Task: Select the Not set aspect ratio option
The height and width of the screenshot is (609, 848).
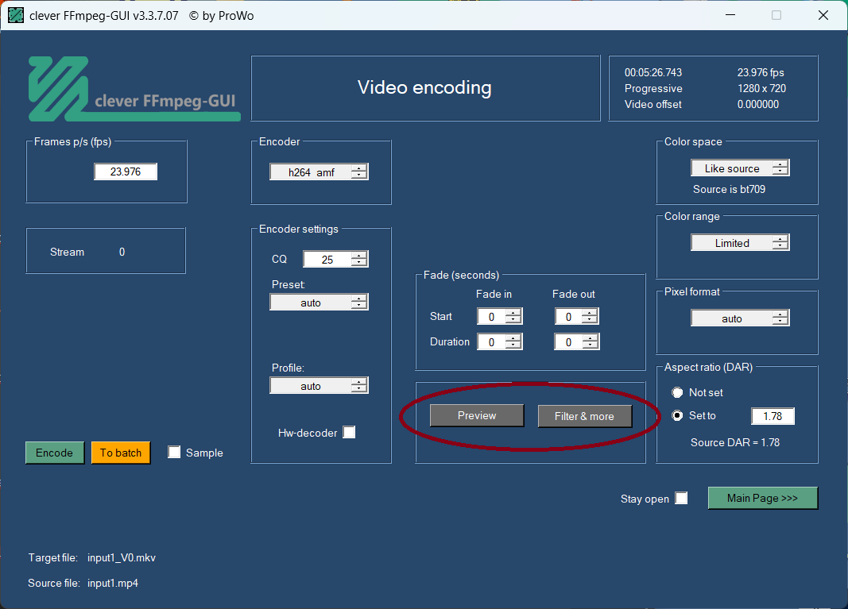Action: [677, 392]
